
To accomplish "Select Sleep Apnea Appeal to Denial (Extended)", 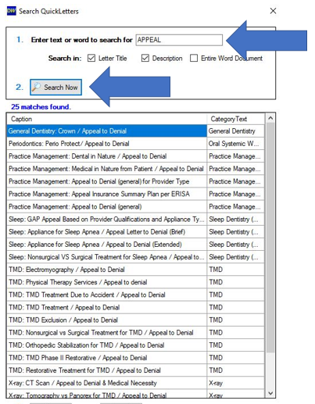I will point(107,245).
